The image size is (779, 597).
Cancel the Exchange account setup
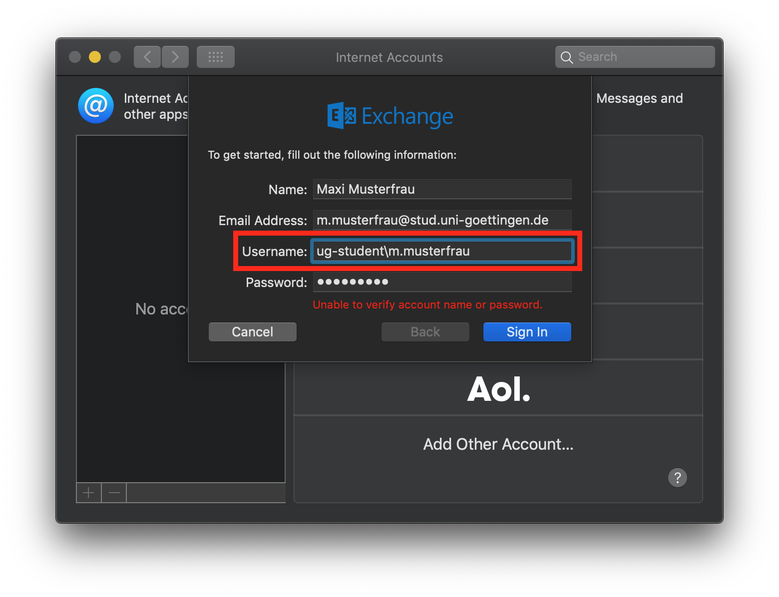pos(253,332)
